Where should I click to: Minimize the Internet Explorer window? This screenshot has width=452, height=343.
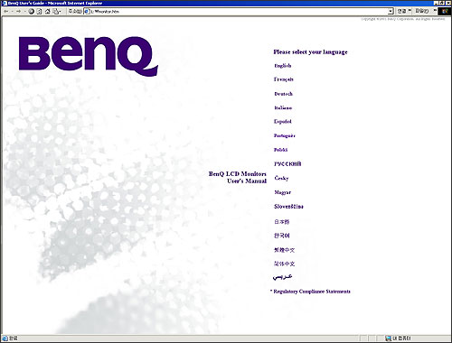[436, 3]
